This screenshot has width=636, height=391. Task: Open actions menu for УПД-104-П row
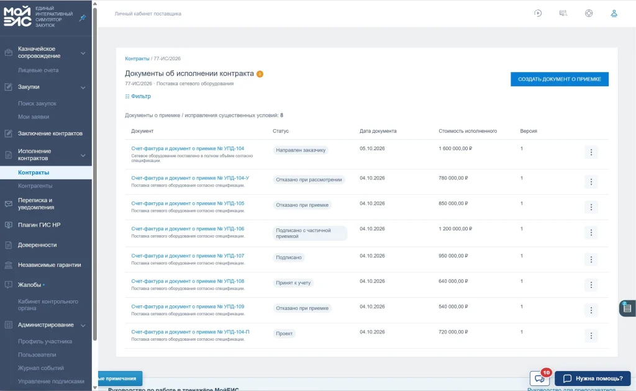591,336
